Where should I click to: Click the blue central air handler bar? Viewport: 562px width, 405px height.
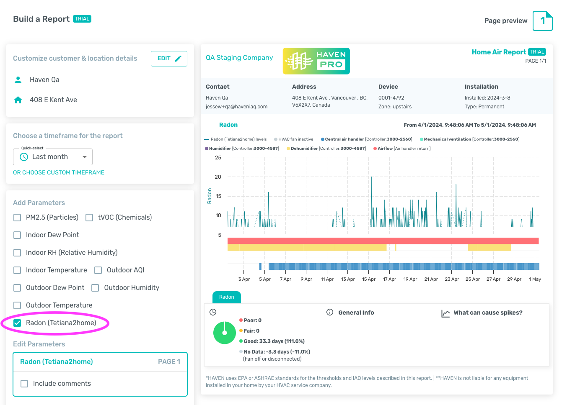point(404,267)
